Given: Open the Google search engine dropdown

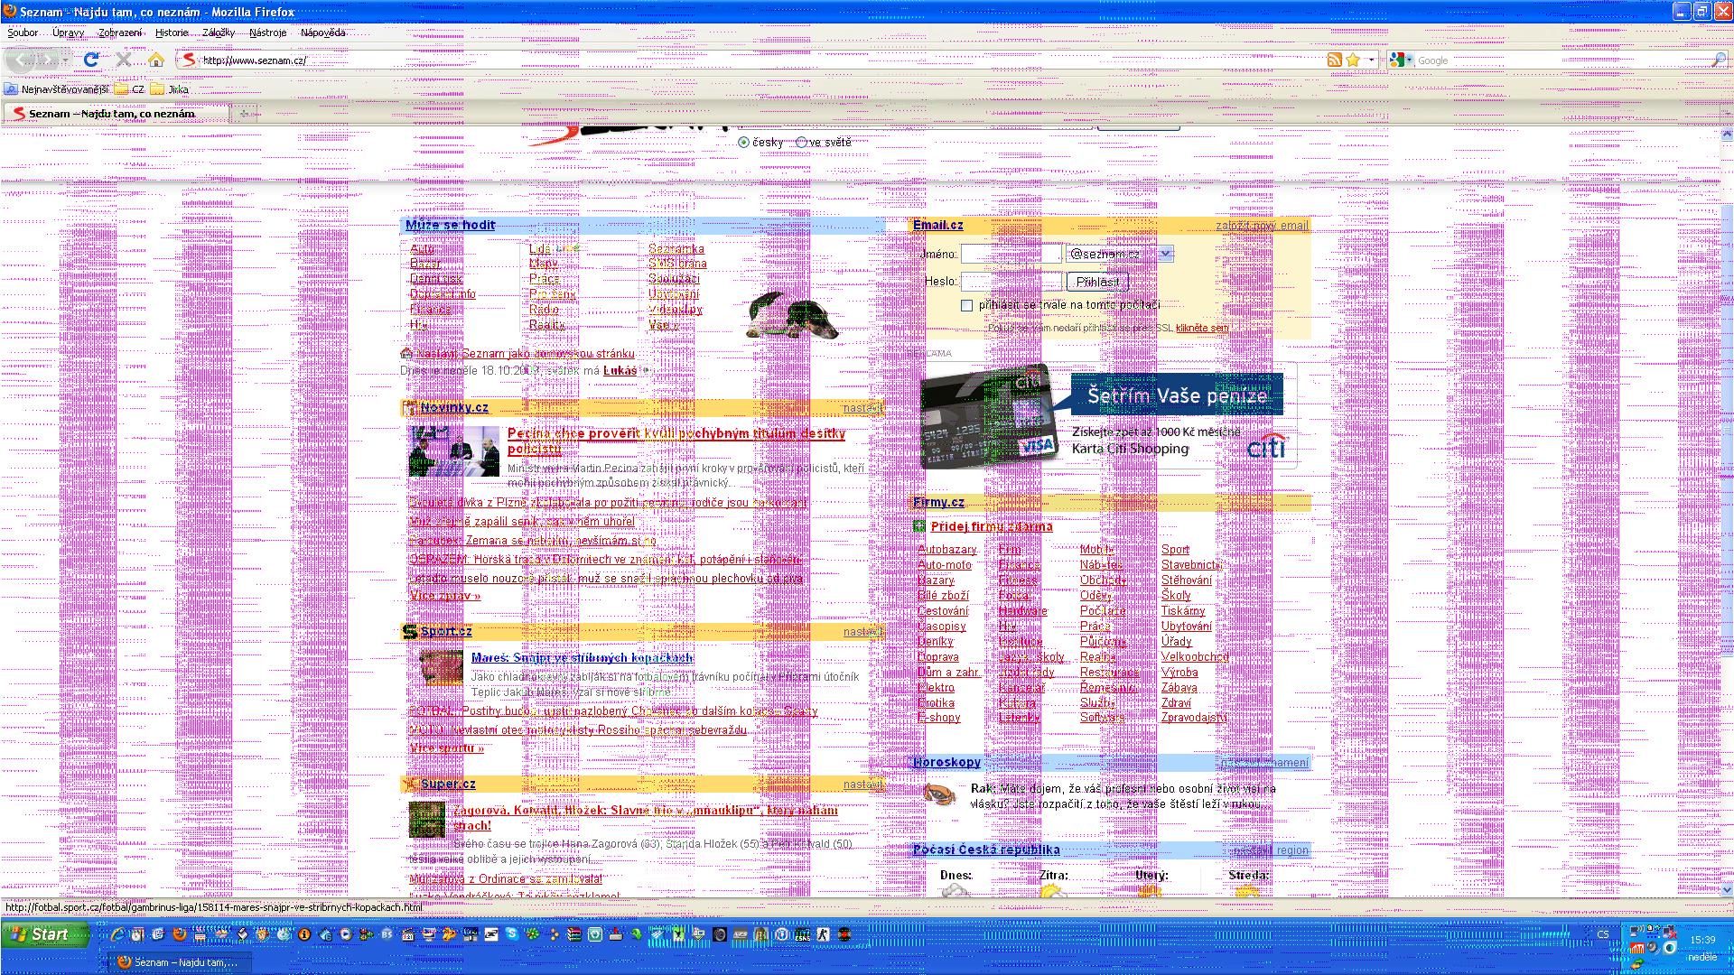Looking at the screenshot, I should pyautogui.click(x=1403, y=60).
